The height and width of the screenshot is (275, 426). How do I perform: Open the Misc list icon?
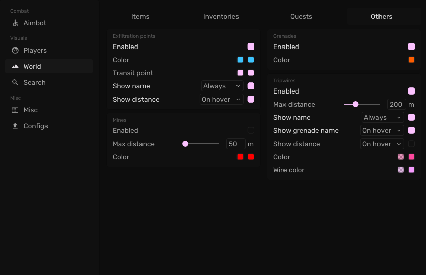15,110
